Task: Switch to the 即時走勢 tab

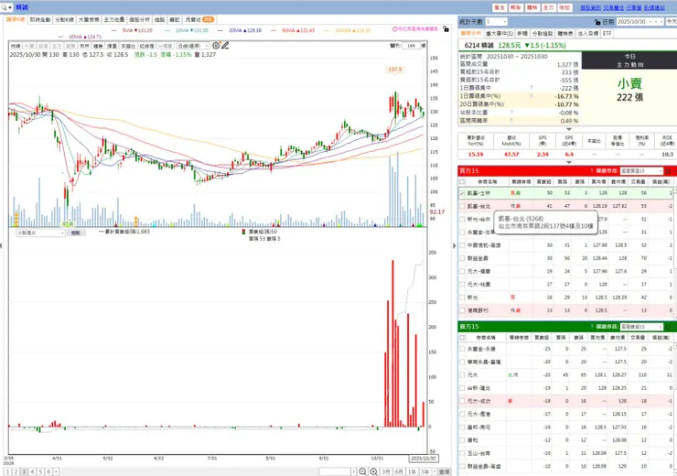Action: click(40, 20)
